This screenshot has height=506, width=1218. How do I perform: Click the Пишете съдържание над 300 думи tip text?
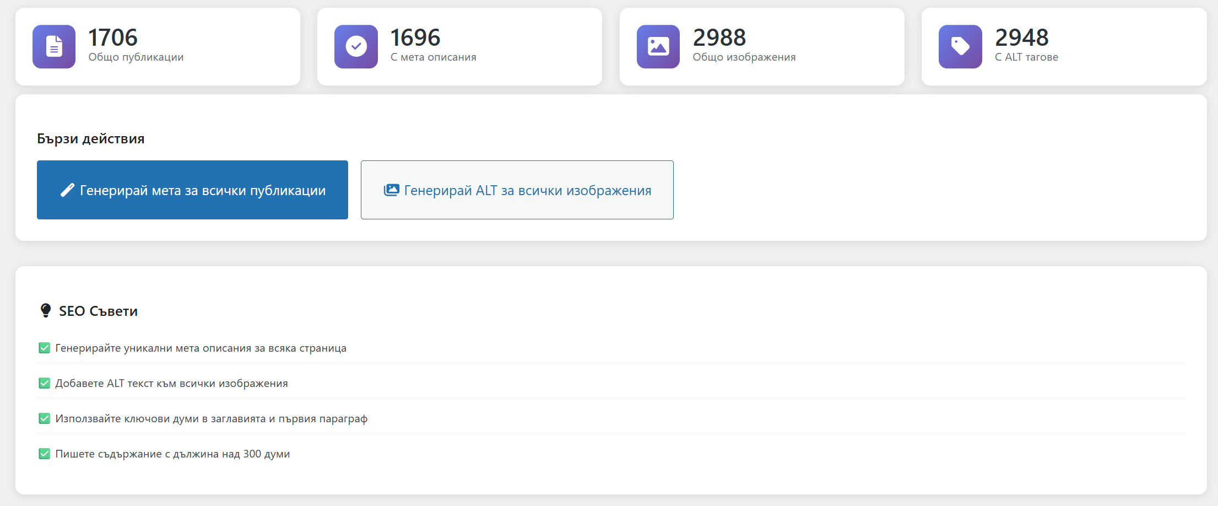tap(172, 454)
